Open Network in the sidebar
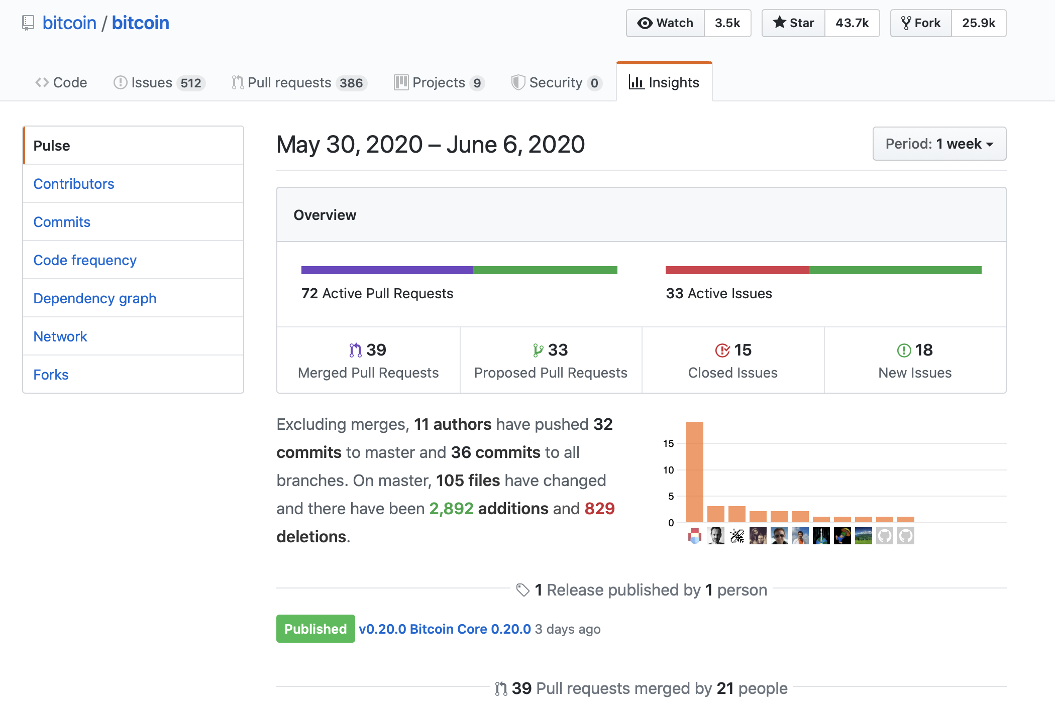1055x709 pixels. (x=134, y=336)
